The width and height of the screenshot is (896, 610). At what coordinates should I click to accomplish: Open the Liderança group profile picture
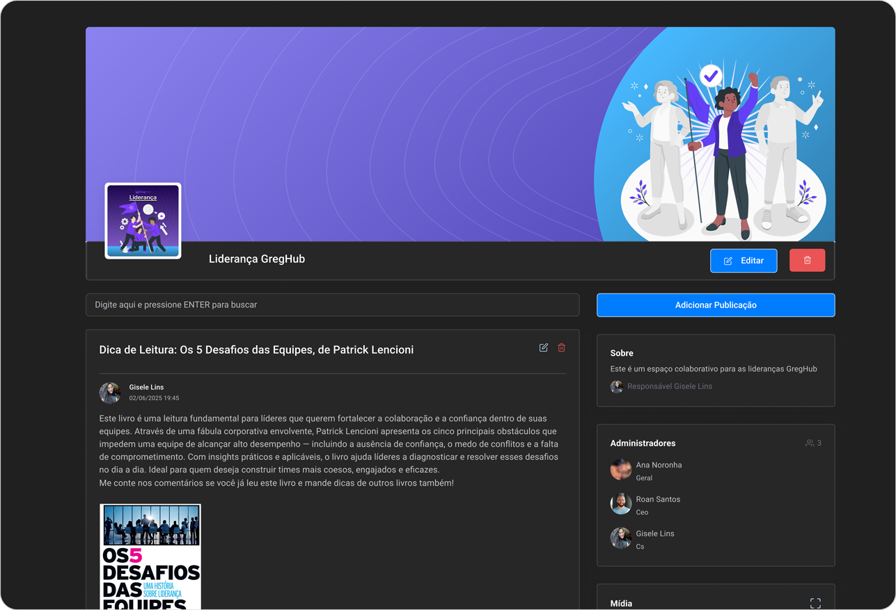(x=143, y=221)
